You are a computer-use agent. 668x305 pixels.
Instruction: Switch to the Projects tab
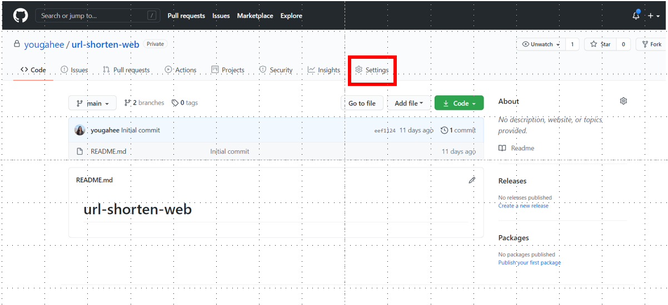tap(228, 70)
